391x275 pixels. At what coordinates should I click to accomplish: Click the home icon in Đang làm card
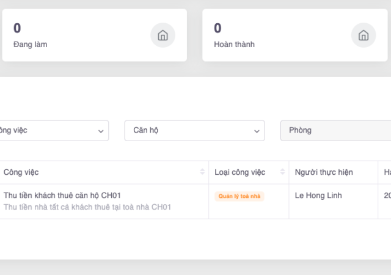pos(163,35)
